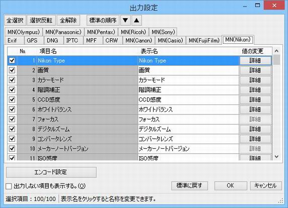The image size is (288, 208).
Task: Click scrollbar up arrow in item list
Action: tap(276, 51)
